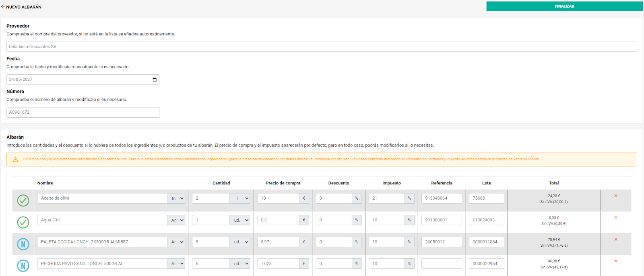Click the green check icon for Agua 33cl
This screenshot has width=644, height=276.
coord(23,222)
